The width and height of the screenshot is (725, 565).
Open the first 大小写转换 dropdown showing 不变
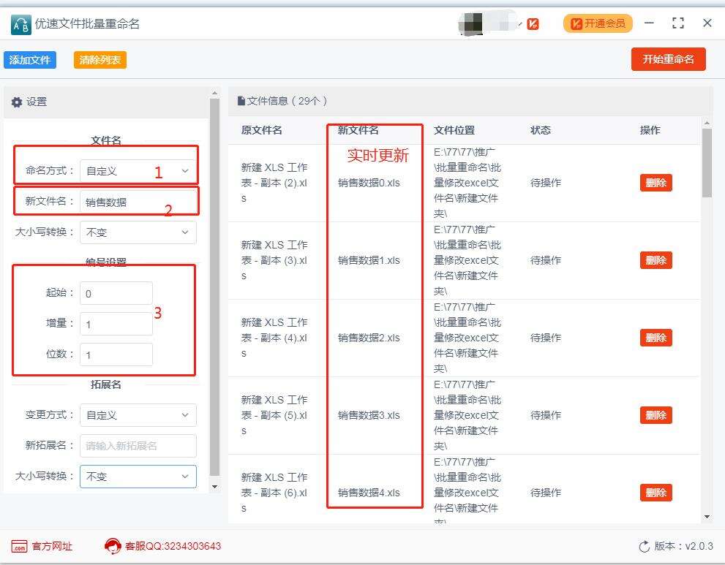138,232
